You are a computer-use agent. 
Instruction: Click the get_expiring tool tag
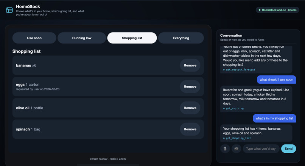[x=233, y=109]
